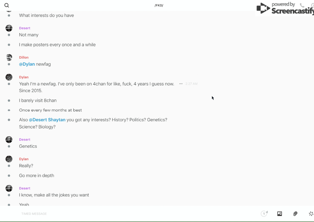The height and width of the screenshot is (222, 314).
Task: Click Desert's avatar above "Not many"
Action: point(9,28)
